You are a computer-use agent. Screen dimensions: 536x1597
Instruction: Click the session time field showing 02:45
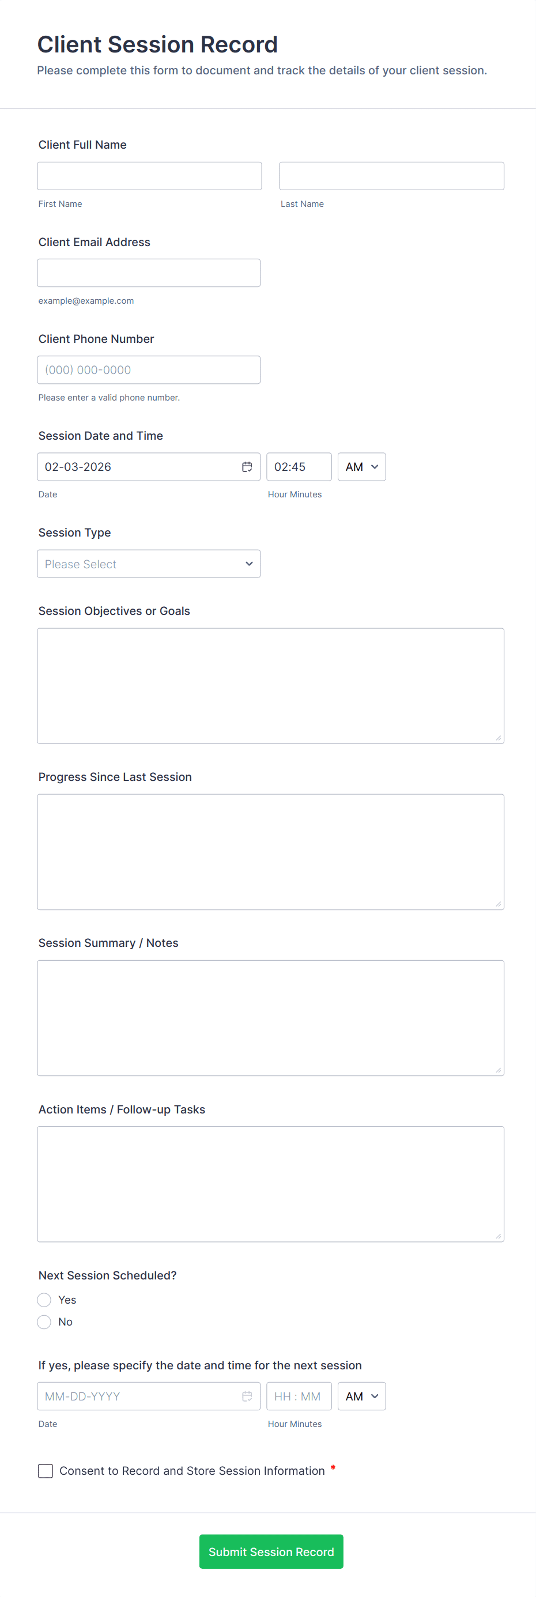coord(299,467)
